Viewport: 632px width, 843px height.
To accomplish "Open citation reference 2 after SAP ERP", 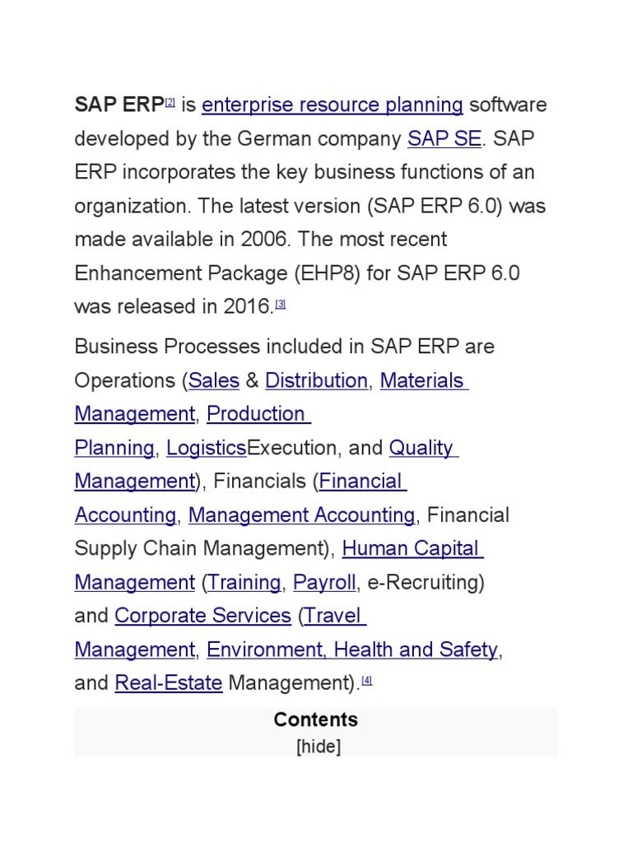I will (170, 103).
